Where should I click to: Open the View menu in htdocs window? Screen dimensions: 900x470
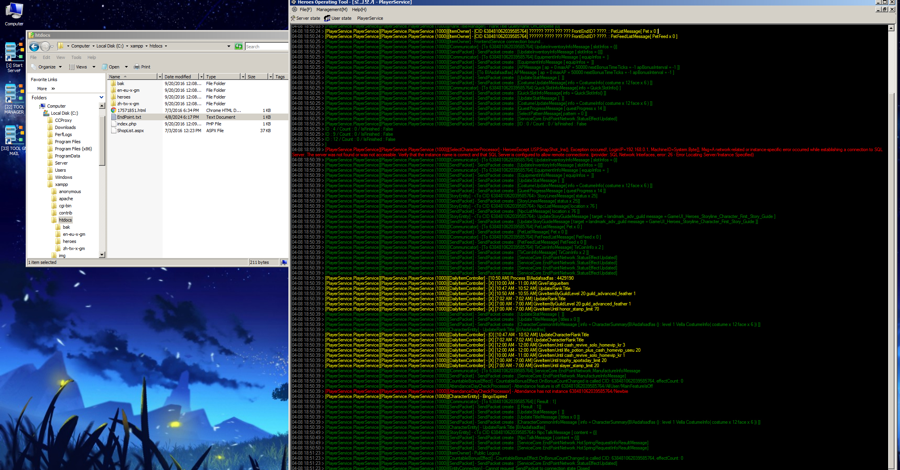(61, 57)
